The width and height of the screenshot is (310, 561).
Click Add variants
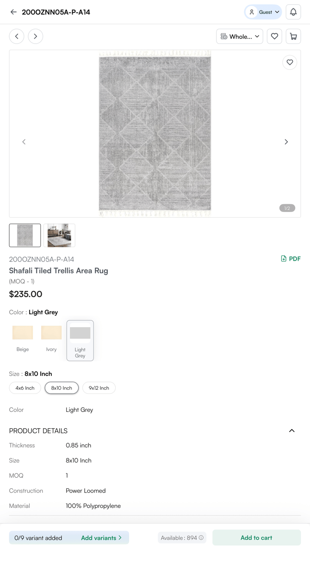coord(101,537)
